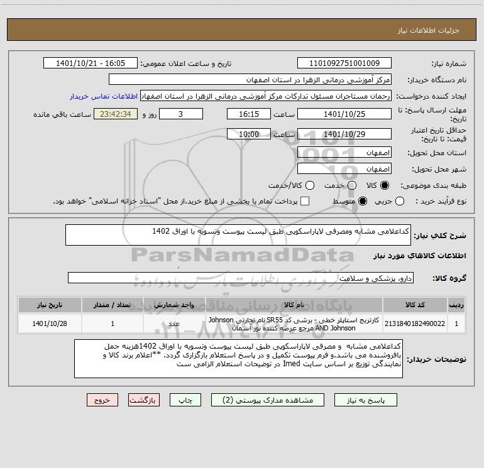The height and width of the screenshot is (468, 484).
Task: Click column header نام کالا
Action: (294, 305)
